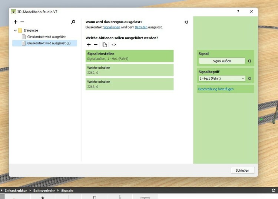Viewport: 278px width, 199px height.
Task: Add a new action with plus icon
Action: (x=89, y=45)
